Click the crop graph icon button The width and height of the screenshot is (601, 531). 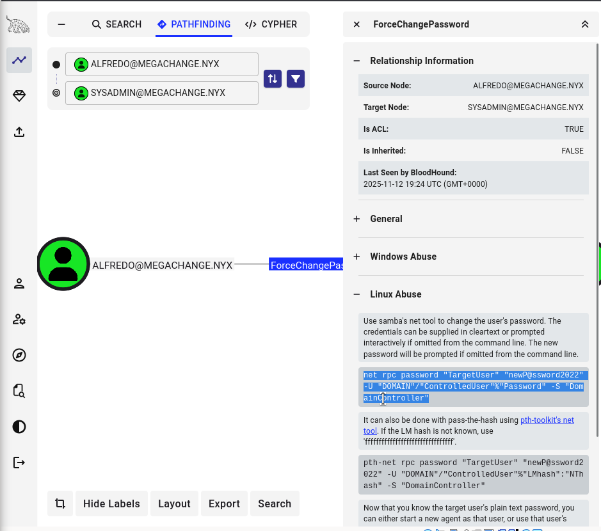60,503
